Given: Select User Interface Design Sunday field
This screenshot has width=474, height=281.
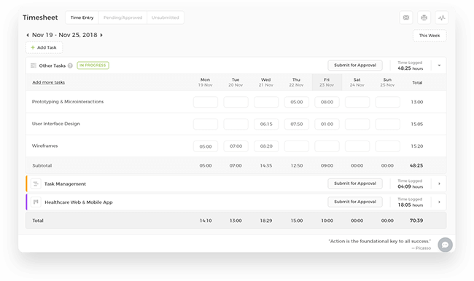Looking at the screenshot, I should point(387,124).
